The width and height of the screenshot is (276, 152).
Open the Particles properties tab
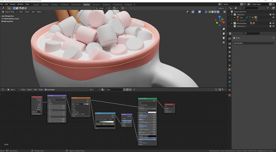pos(230,74)
